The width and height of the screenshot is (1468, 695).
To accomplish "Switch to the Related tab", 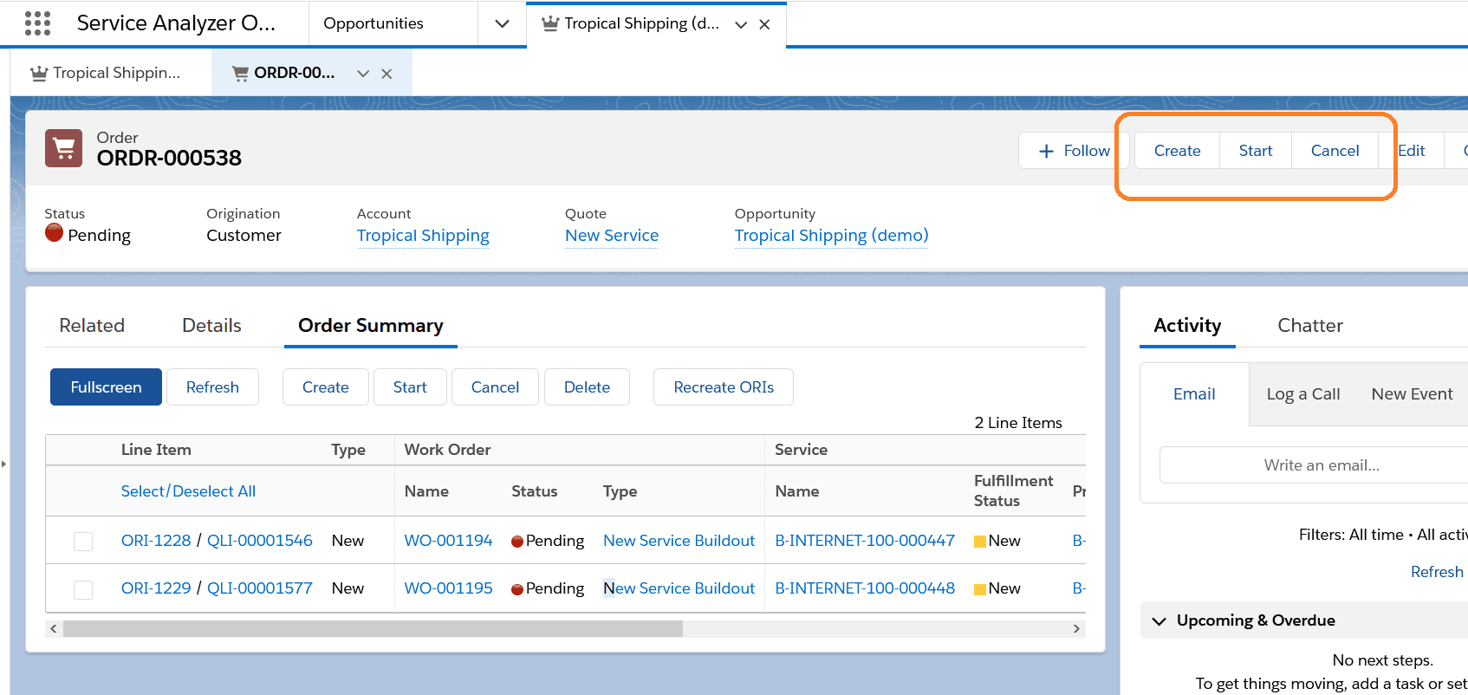I will point(92,325).
